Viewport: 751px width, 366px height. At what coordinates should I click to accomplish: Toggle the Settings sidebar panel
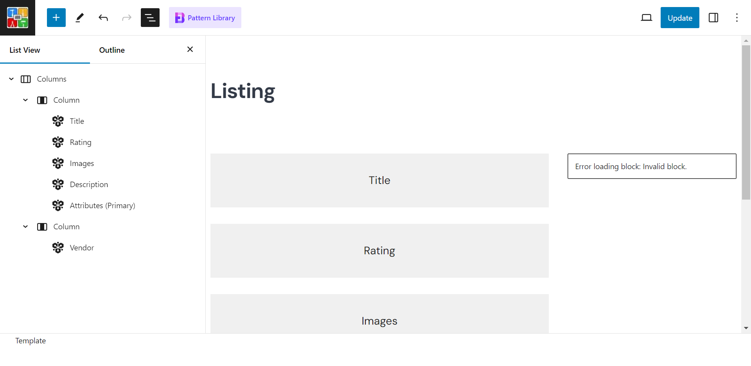tap(713, 18)
